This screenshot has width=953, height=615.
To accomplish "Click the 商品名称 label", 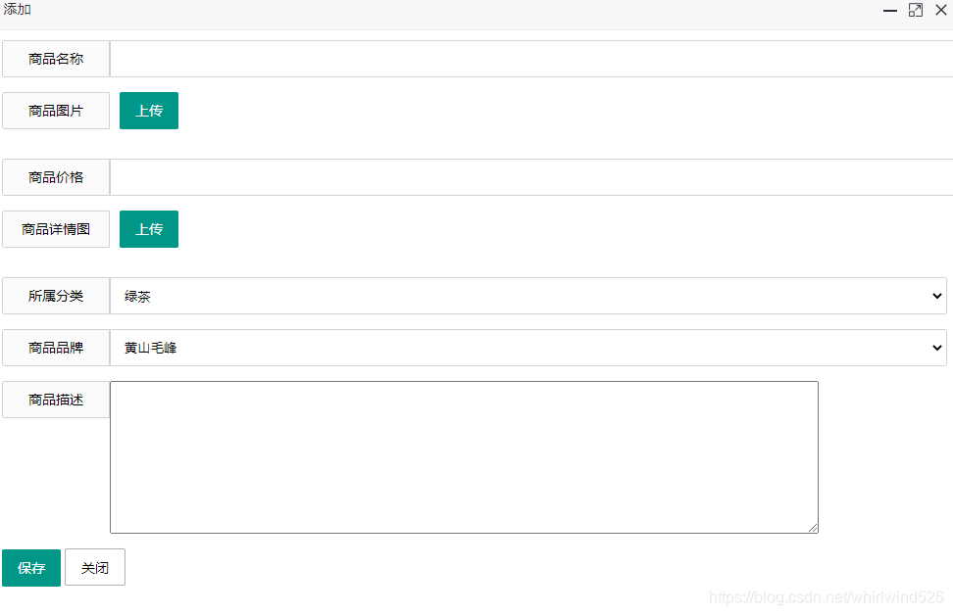I will point(56,59).
